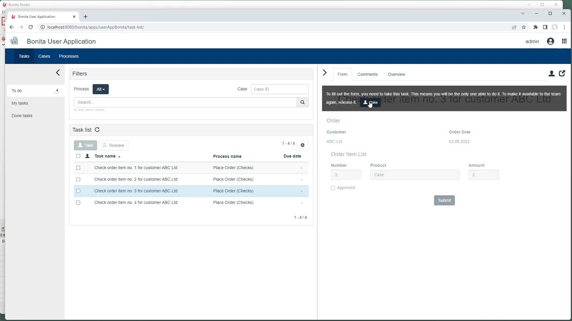
Task: Switch to the Form tab
Action: (x=342, y=74)
